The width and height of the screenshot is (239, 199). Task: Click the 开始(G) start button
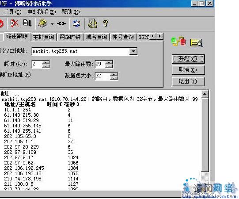(188, 59)
